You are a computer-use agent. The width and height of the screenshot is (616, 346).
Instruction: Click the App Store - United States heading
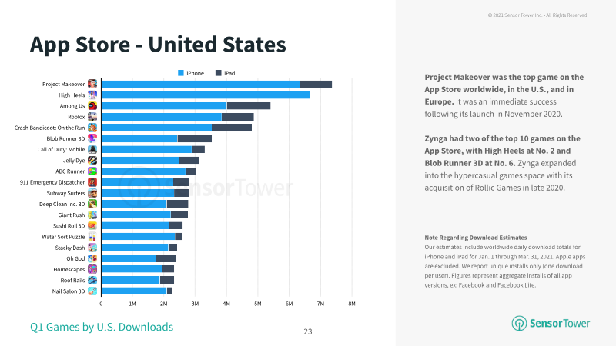[x=158, y=45]
